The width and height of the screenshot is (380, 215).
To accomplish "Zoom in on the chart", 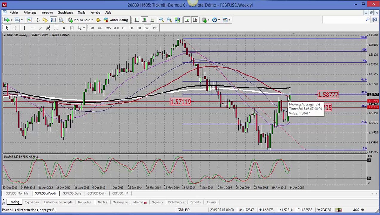I will pyautogui.click(x=161, y=20).
